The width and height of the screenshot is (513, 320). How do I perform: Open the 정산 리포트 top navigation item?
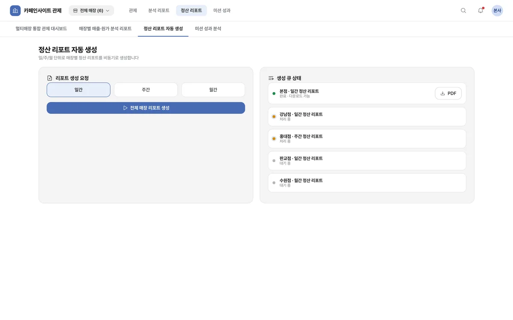coord(192,11)
